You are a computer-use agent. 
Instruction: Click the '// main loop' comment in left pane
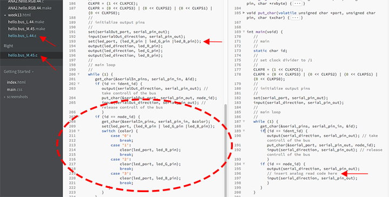[x=102, y=65]
